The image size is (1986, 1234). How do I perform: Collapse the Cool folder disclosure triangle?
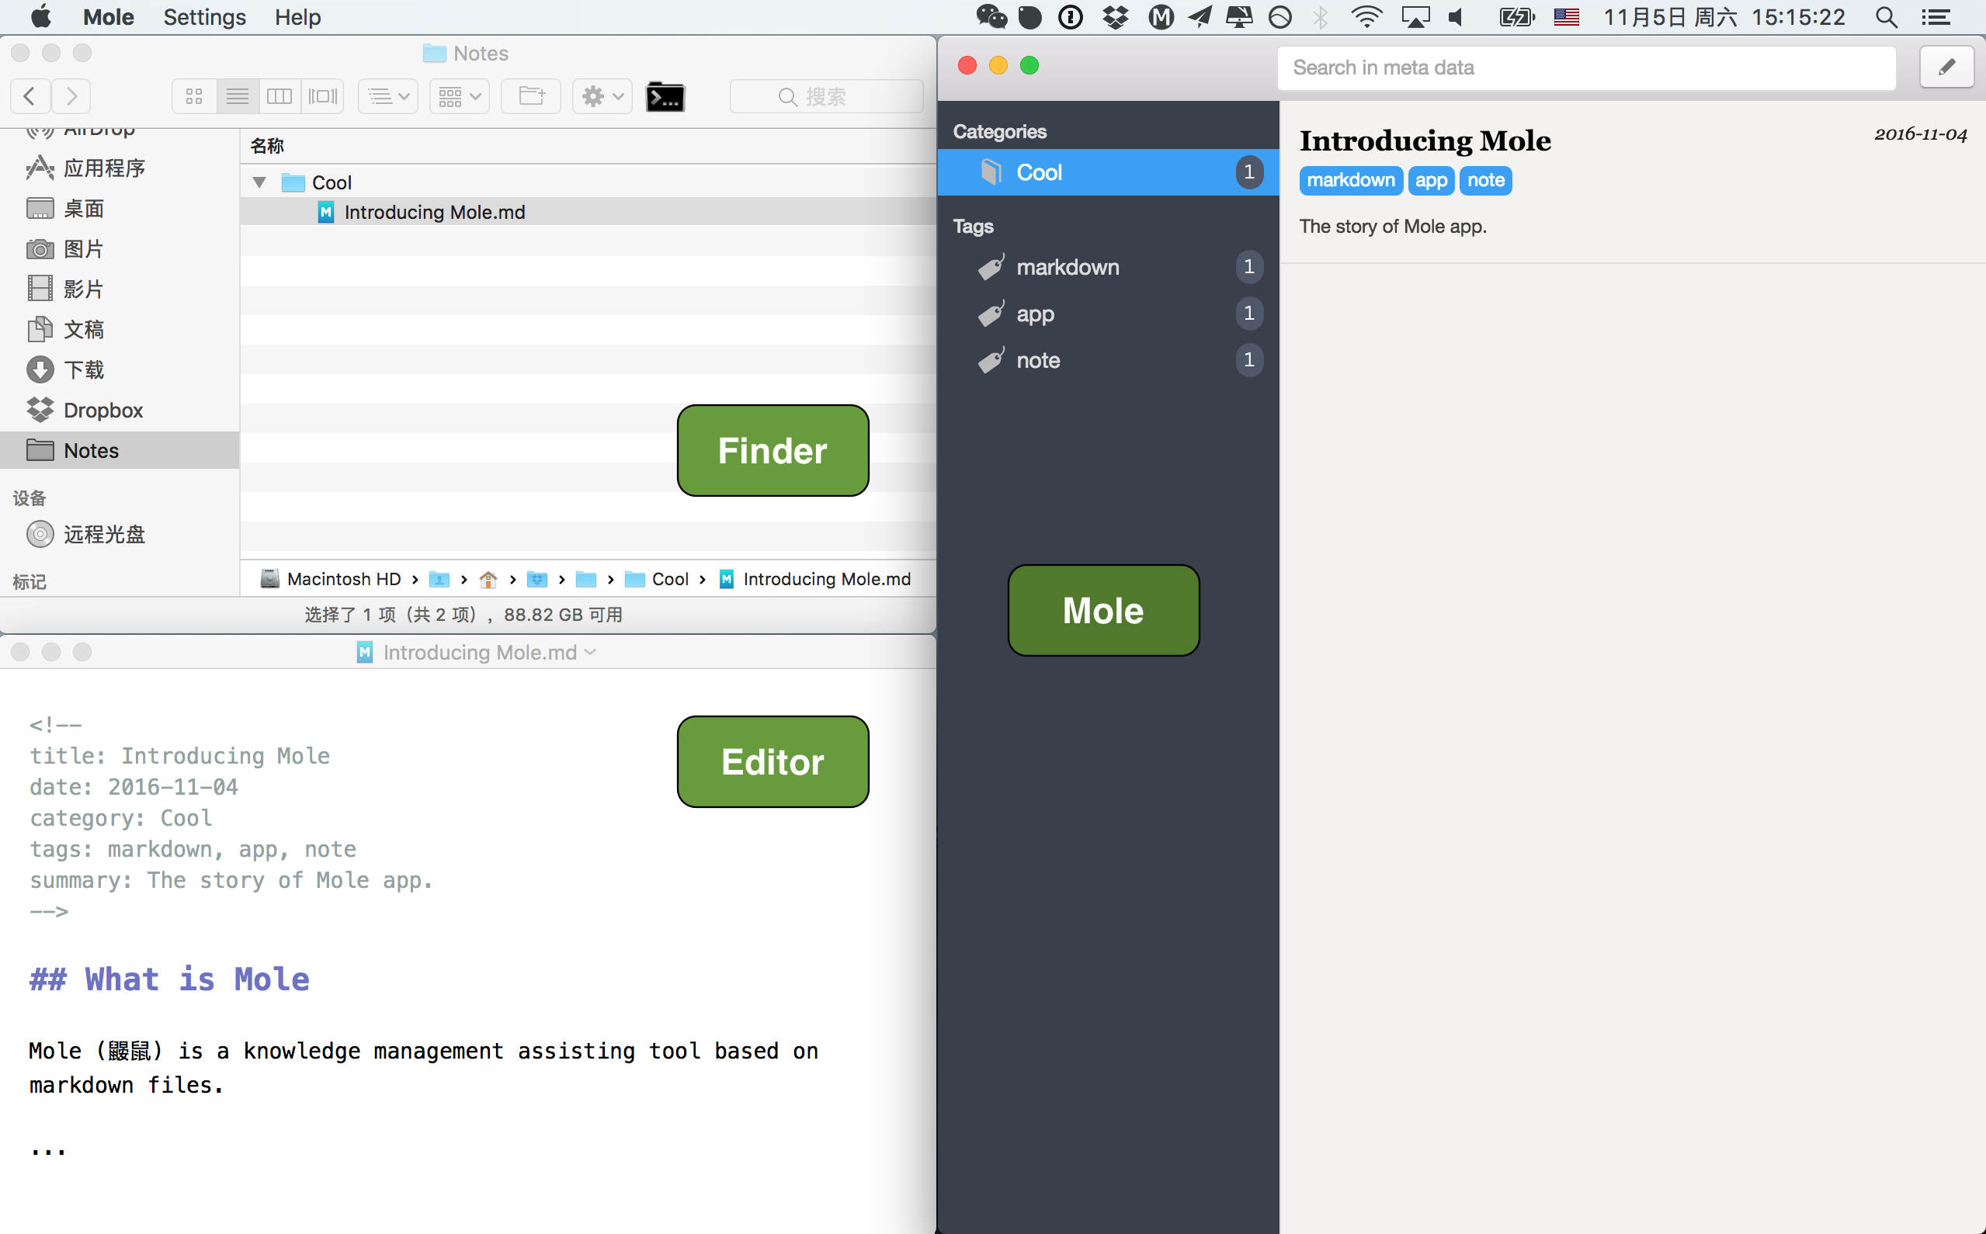259,182
